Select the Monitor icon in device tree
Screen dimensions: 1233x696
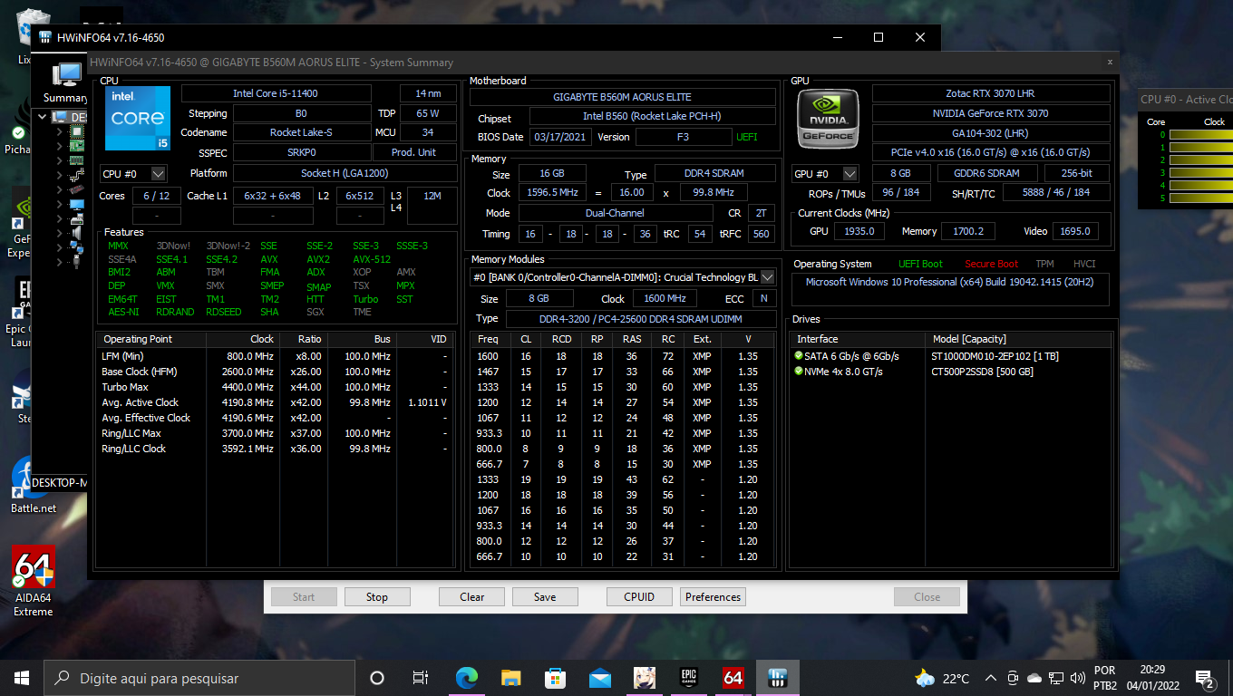[77, 204]
